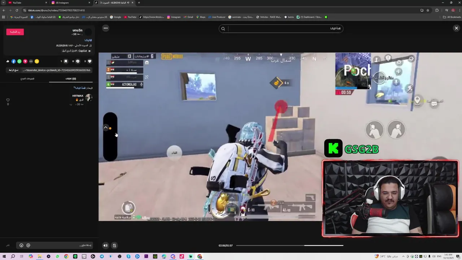Open a new browser tab

tap(139, 3)
